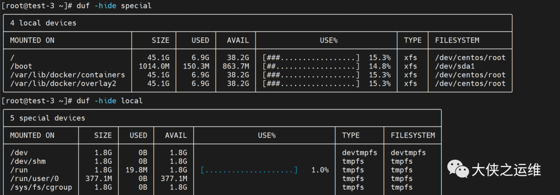Click the '863.7M' available value
This screenshot has height=195, width=560.
point(236,66)
